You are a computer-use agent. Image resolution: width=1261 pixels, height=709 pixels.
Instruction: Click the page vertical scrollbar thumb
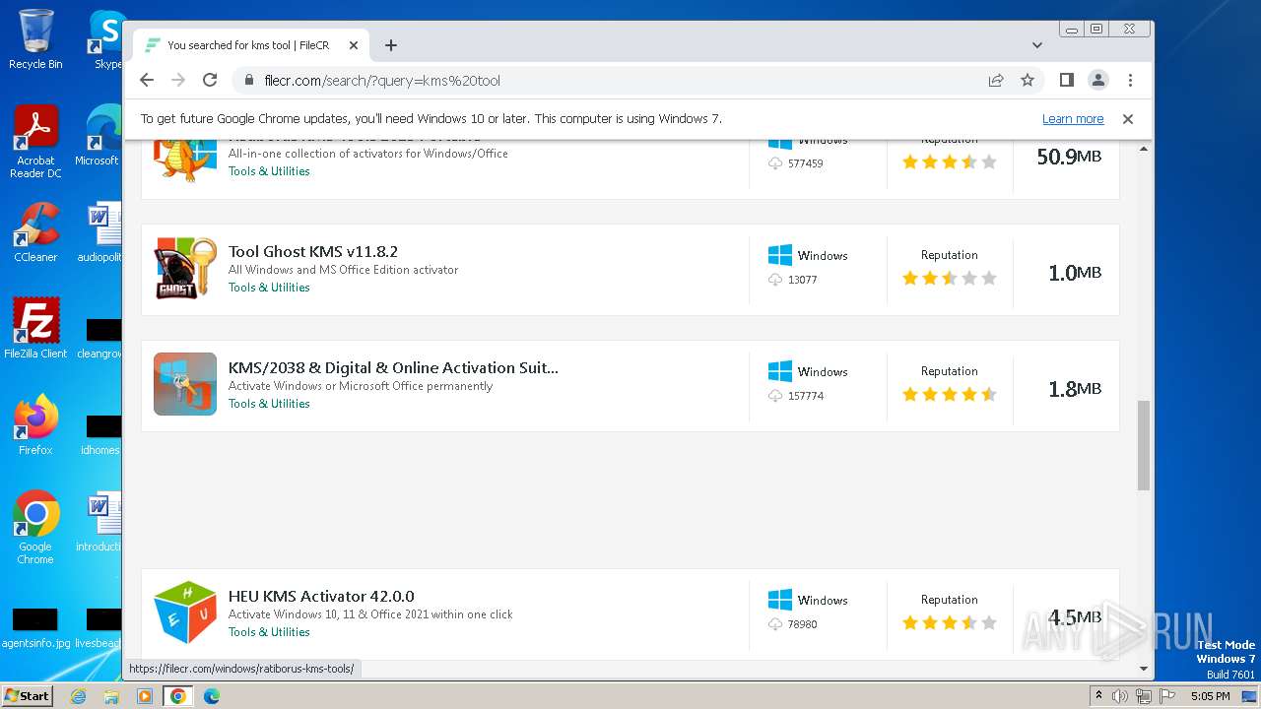(1143, 445)
